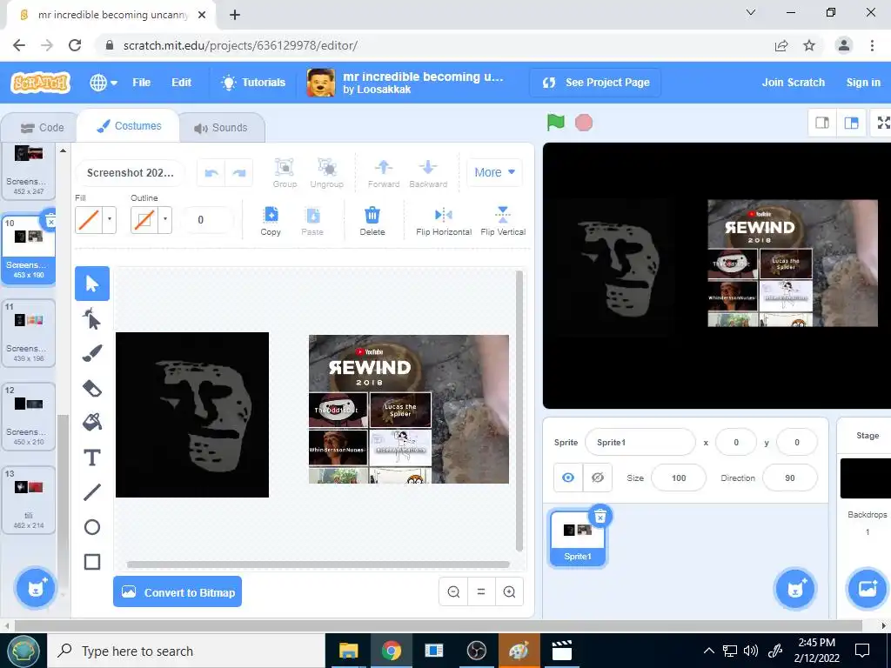Choose the Eraser tool
Image resolution: width=891 pixels, height=668 pixels.
click(92, 389)
